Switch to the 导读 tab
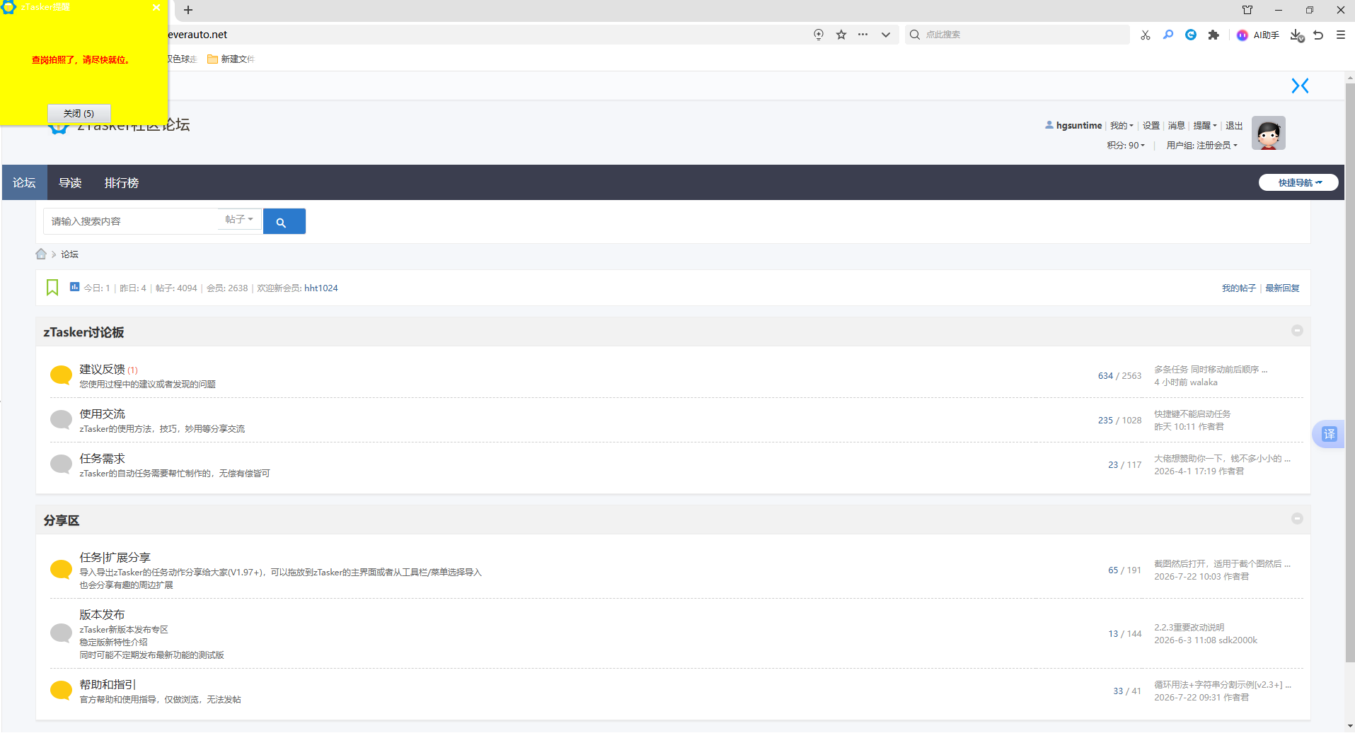1355x733 pixels. (x=70, y=182)
